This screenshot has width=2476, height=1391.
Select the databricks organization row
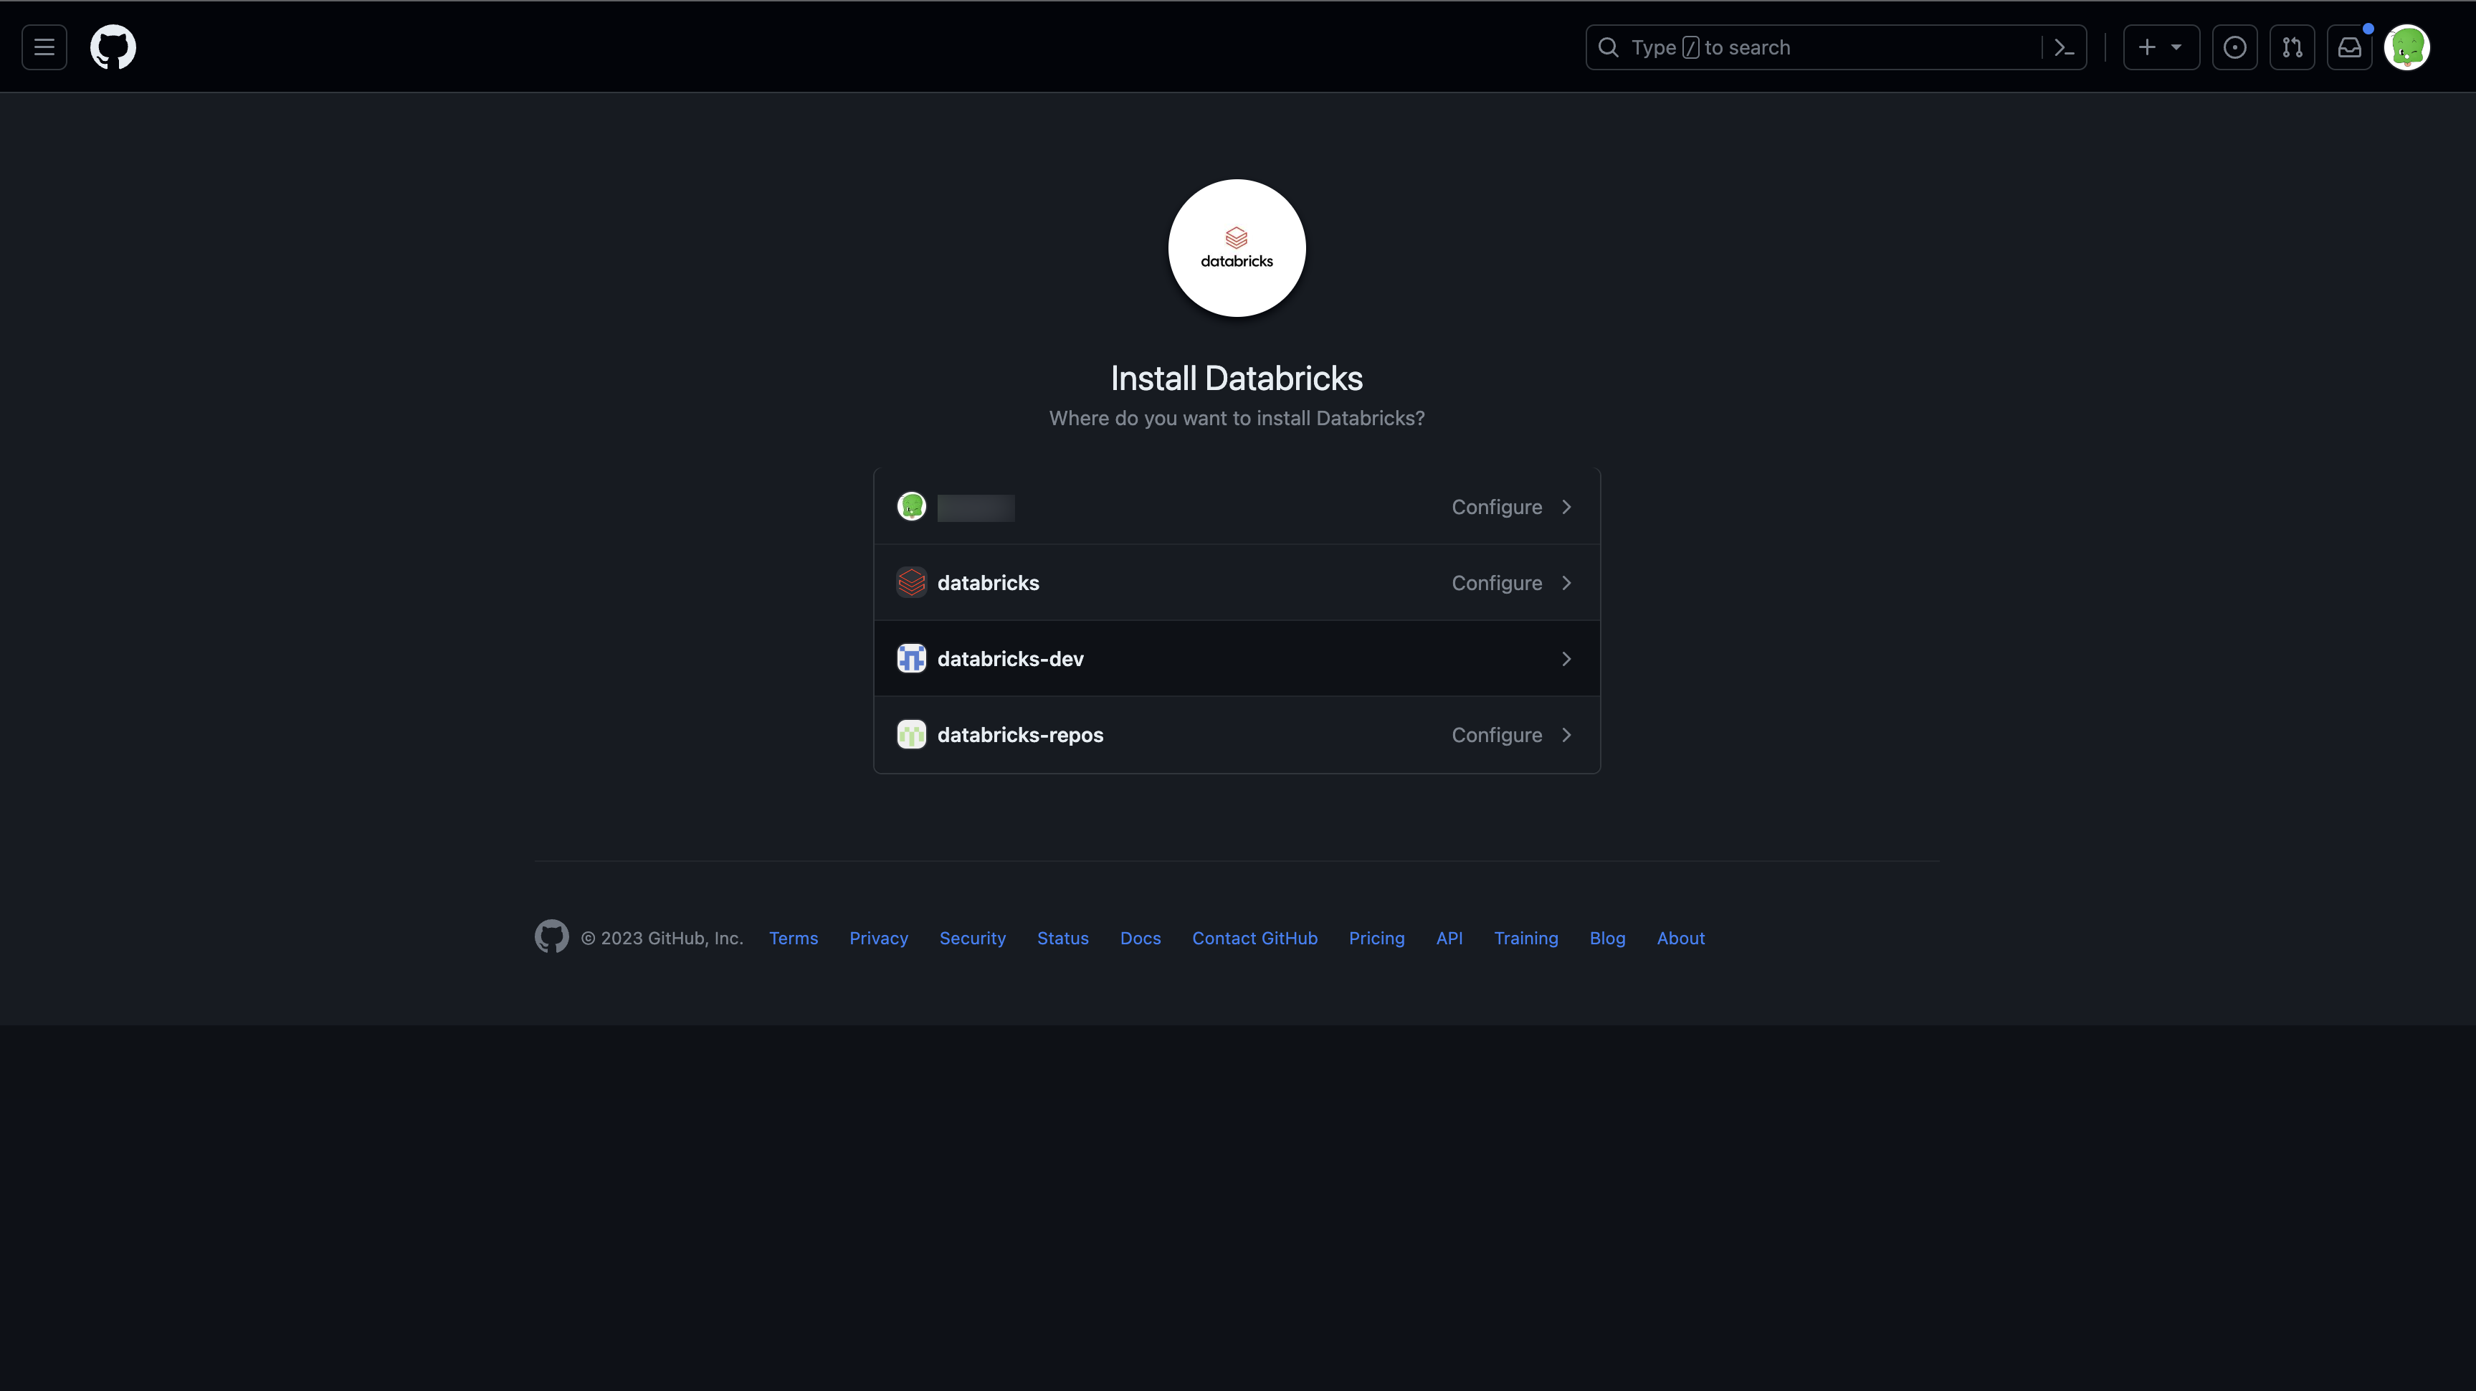click(x=1237, y=581)
